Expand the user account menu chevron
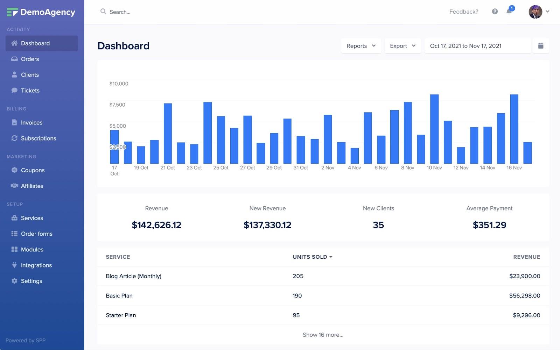The image size is (560, 350). pyautogui.click(x=547, y=12)
